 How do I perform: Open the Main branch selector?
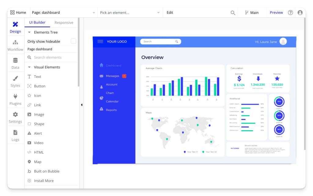tap(252, 13)
